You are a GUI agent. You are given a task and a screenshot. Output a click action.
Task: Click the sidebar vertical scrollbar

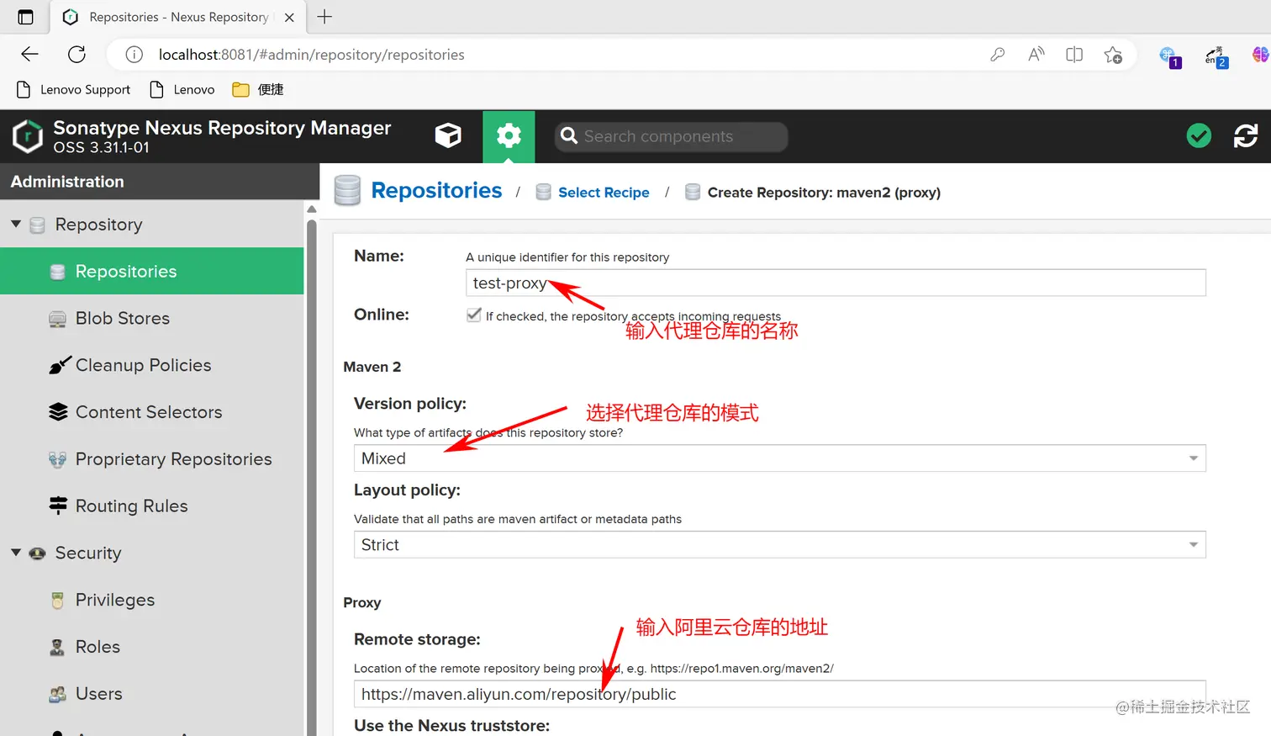coord(312,476)
